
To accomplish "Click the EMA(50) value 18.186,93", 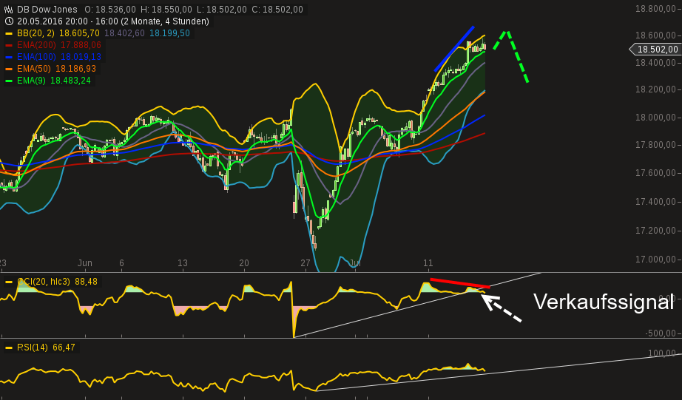I will pos(75,69).
